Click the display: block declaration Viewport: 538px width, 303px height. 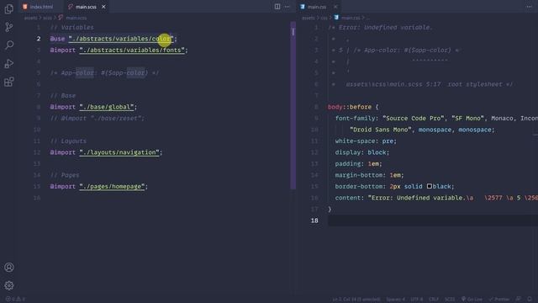[362, 152]
